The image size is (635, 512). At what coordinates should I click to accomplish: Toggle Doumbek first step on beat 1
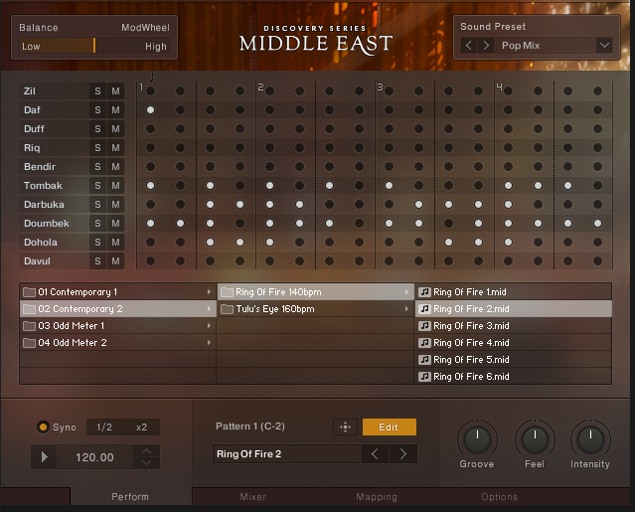(151, 224)
